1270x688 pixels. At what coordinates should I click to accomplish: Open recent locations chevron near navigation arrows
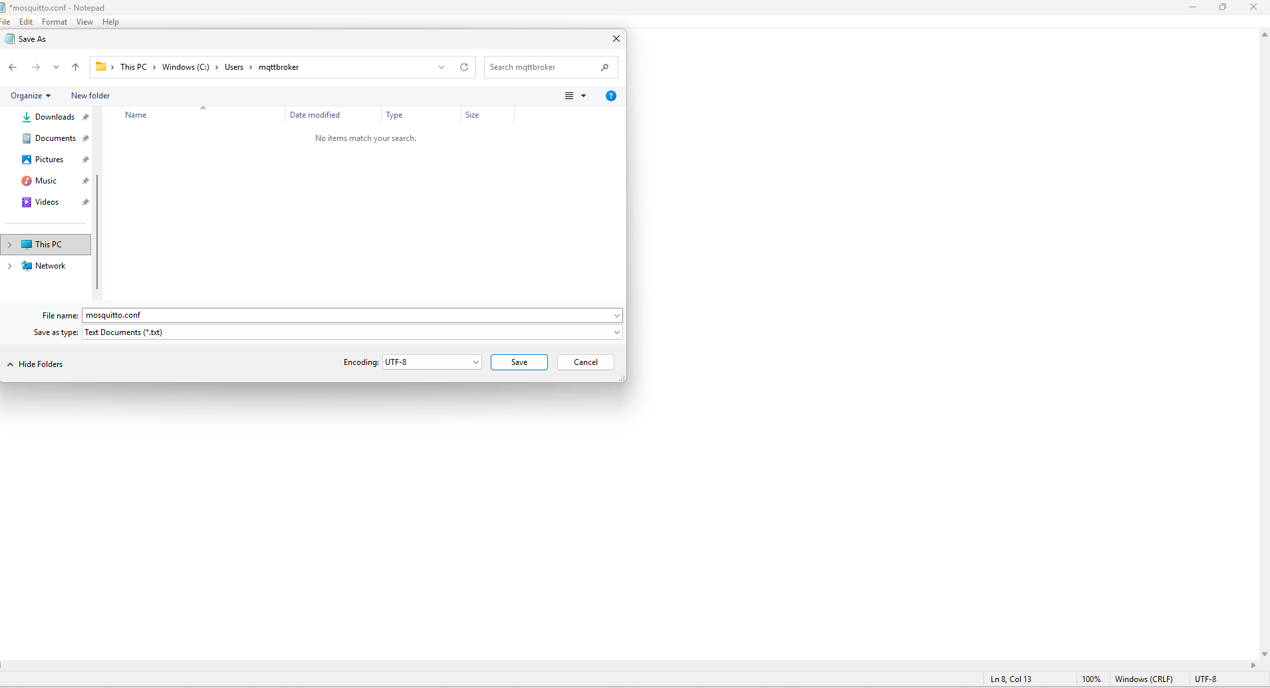click(56, 67)
